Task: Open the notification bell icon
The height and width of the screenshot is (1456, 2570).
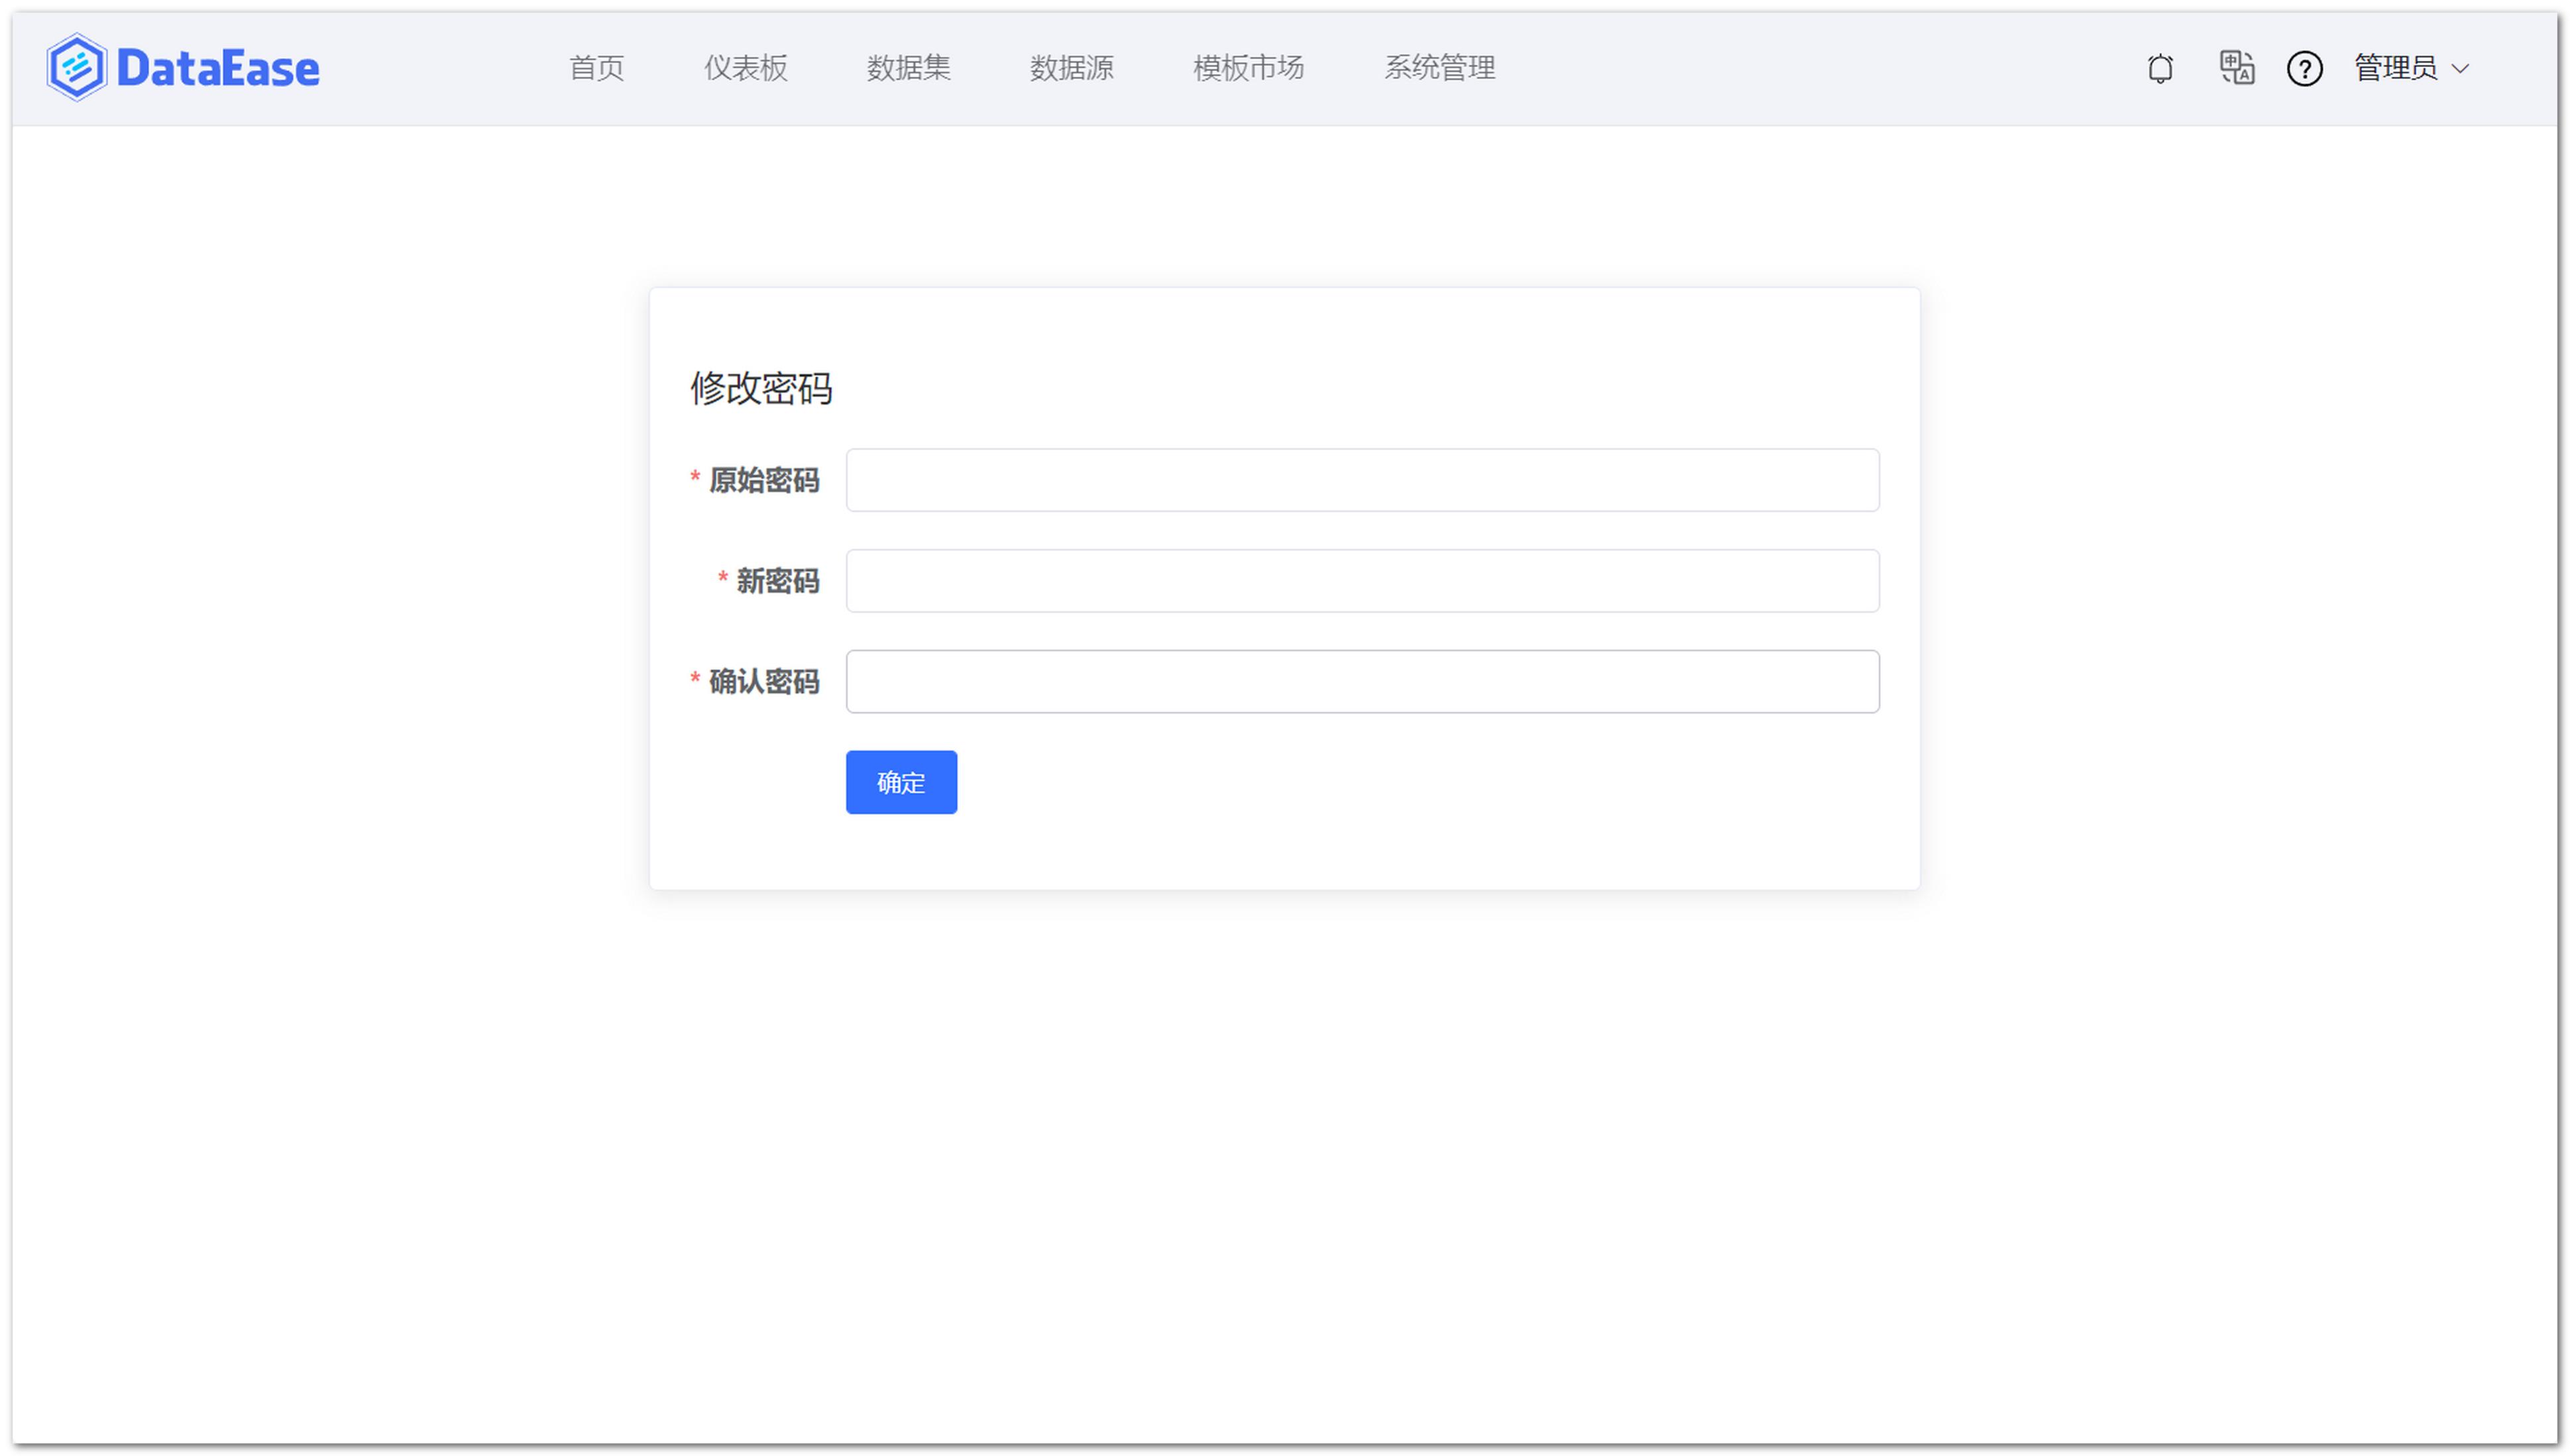Action: tap(2160, 68)
